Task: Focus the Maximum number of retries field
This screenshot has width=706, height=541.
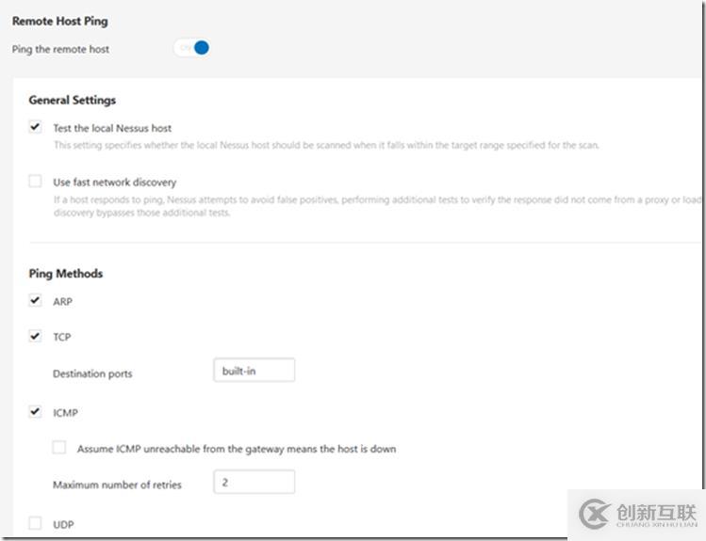Action: click(x=254, y=483)
